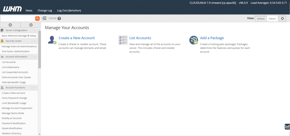Open the statistics chart icon at bottom right

pyautogui.click(x=287, y=127)
